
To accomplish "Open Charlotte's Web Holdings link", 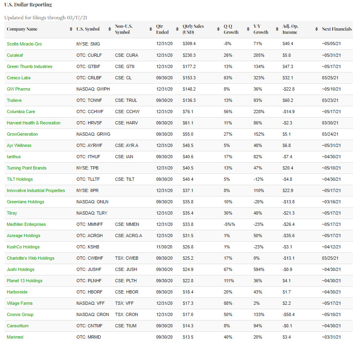I will click(31, 258).
